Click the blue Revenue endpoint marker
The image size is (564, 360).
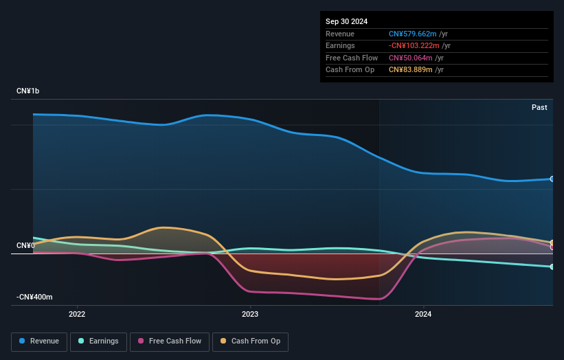coord(552,179)
